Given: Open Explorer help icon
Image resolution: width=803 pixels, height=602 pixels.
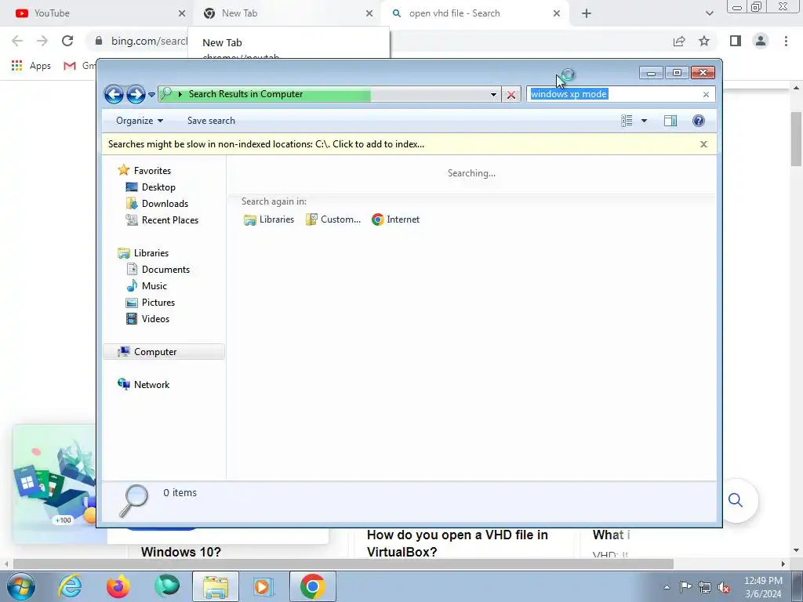Looking at the screenshot, I should coord(698,121).
